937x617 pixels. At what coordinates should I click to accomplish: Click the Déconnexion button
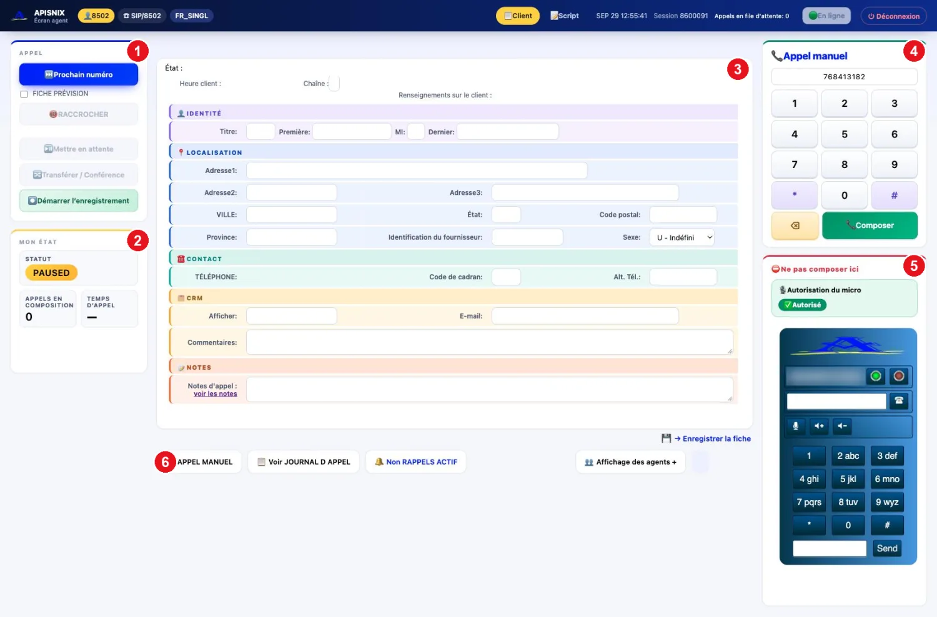(x=894, y=16)
